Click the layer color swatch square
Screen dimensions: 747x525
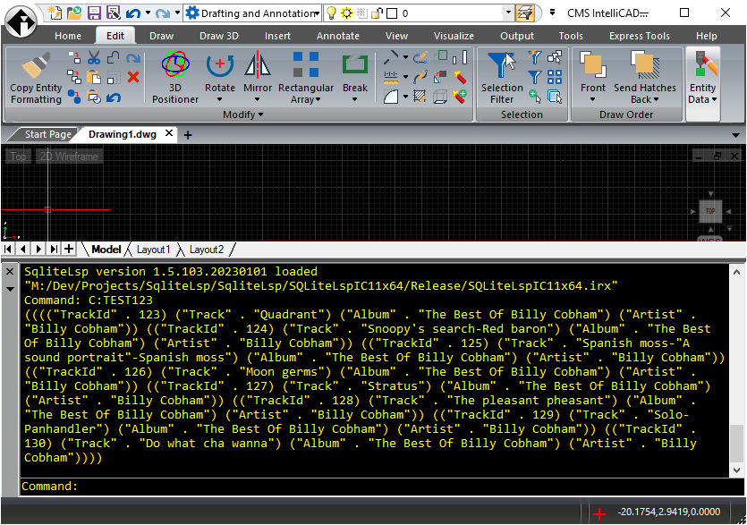coord(392,13)
